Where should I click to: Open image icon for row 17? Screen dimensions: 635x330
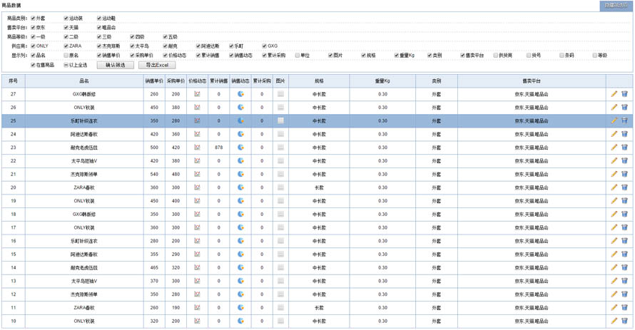pyautogui.click(x=280, y=228)
